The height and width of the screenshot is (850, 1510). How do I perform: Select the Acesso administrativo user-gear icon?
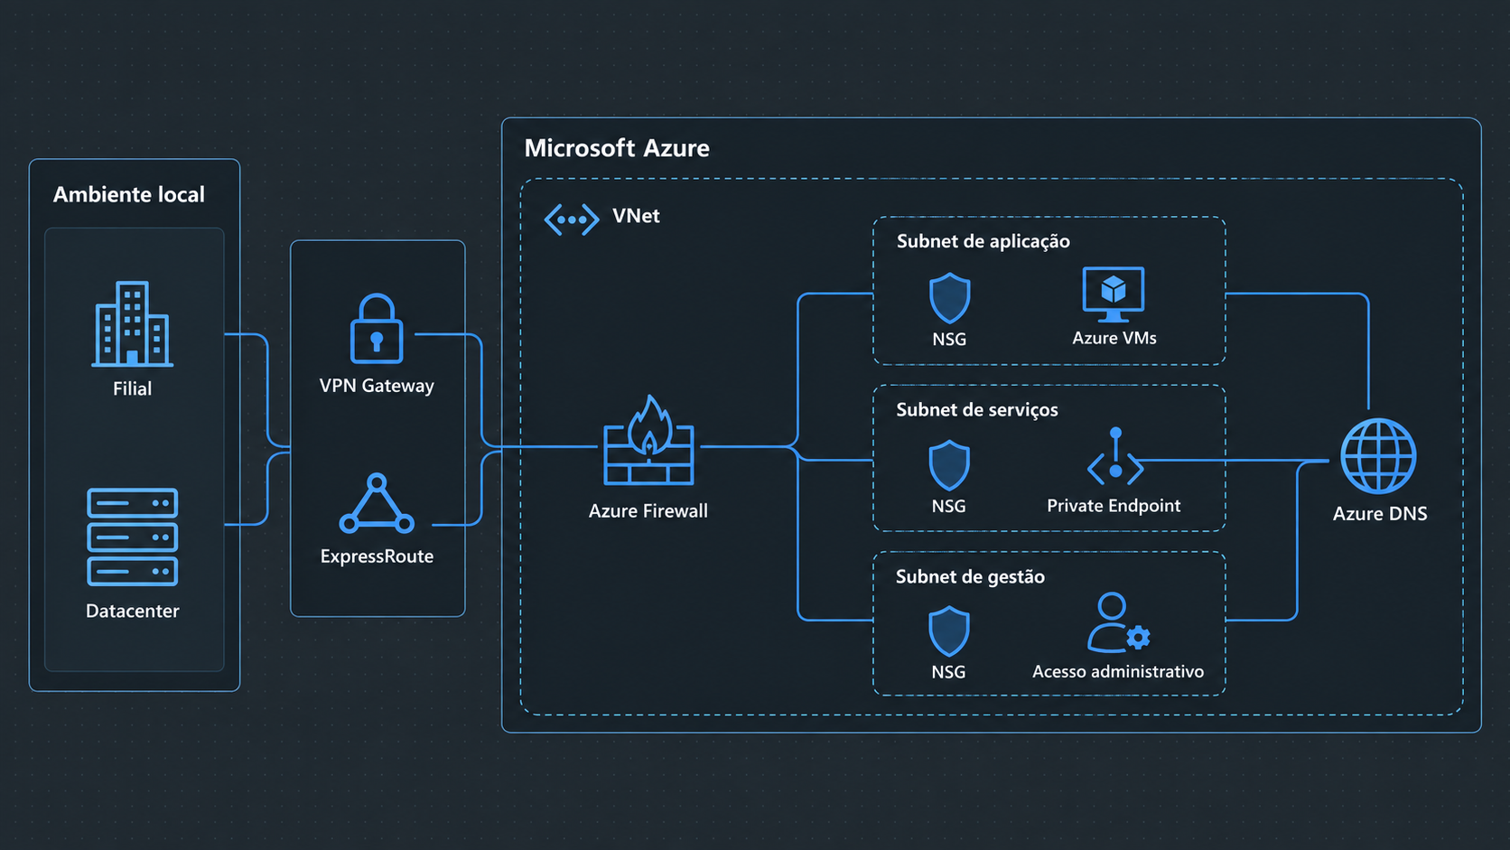click(1118, 622)
